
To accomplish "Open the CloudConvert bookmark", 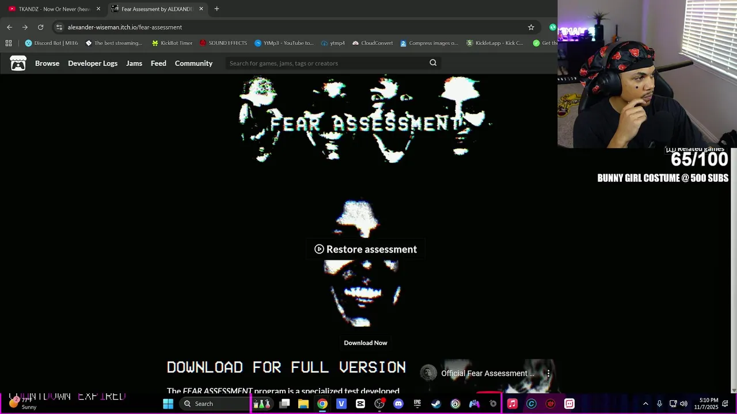I will (373, 43).
